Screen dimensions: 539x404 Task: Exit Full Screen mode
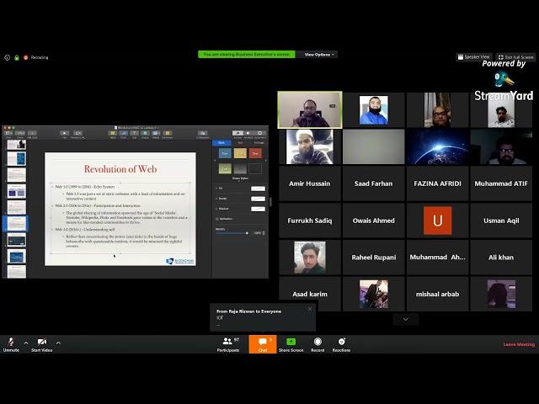coord(515,57)
